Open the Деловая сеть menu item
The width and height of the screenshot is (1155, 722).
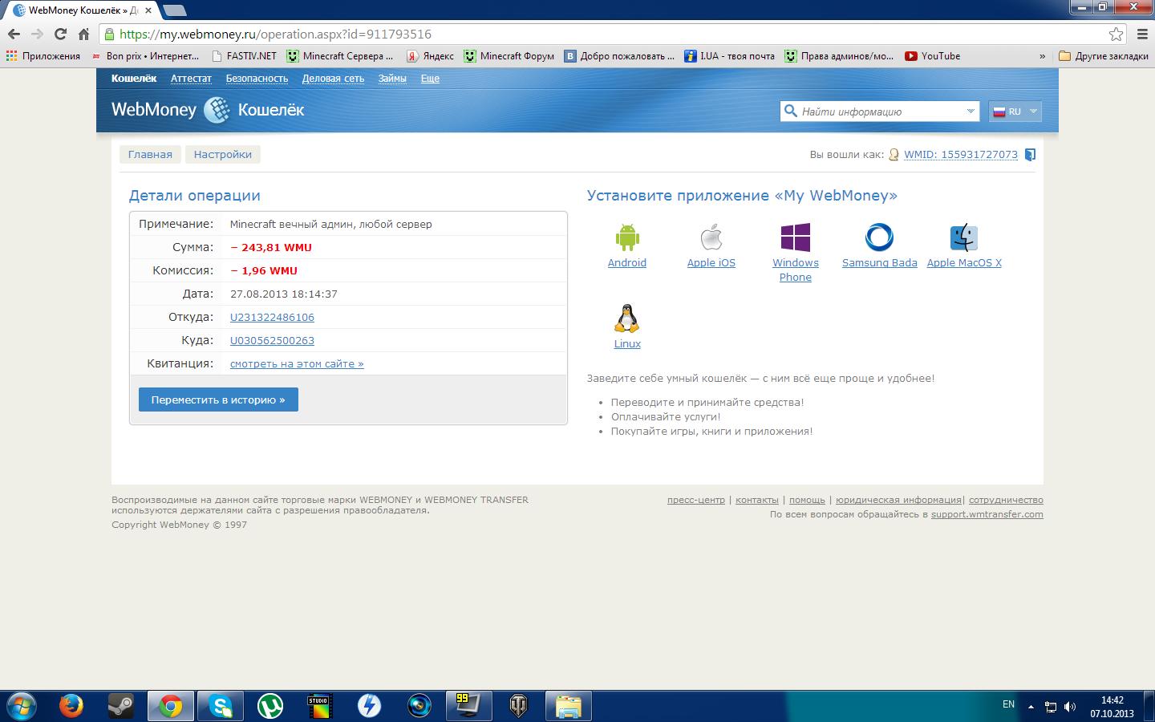pyautogui.click(x=333, y=78)
